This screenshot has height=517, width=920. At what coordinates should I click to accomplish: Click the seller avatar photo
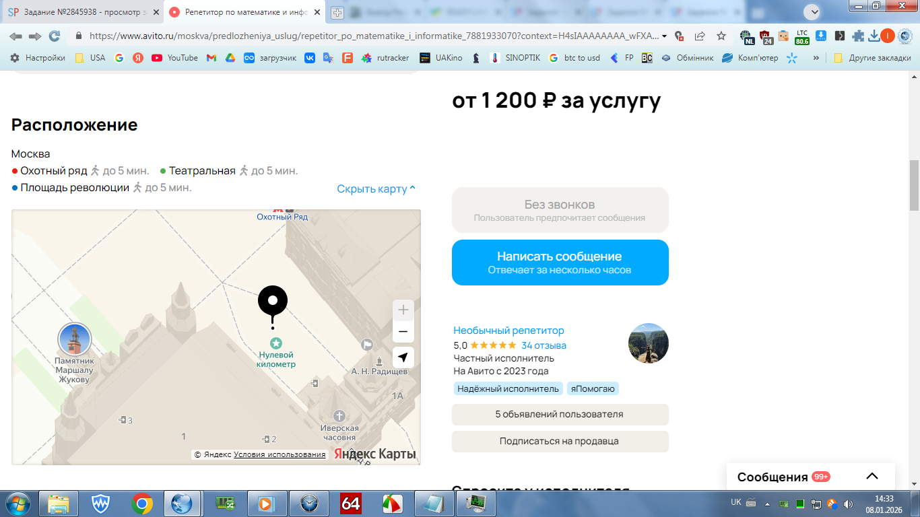pos(648,343)
